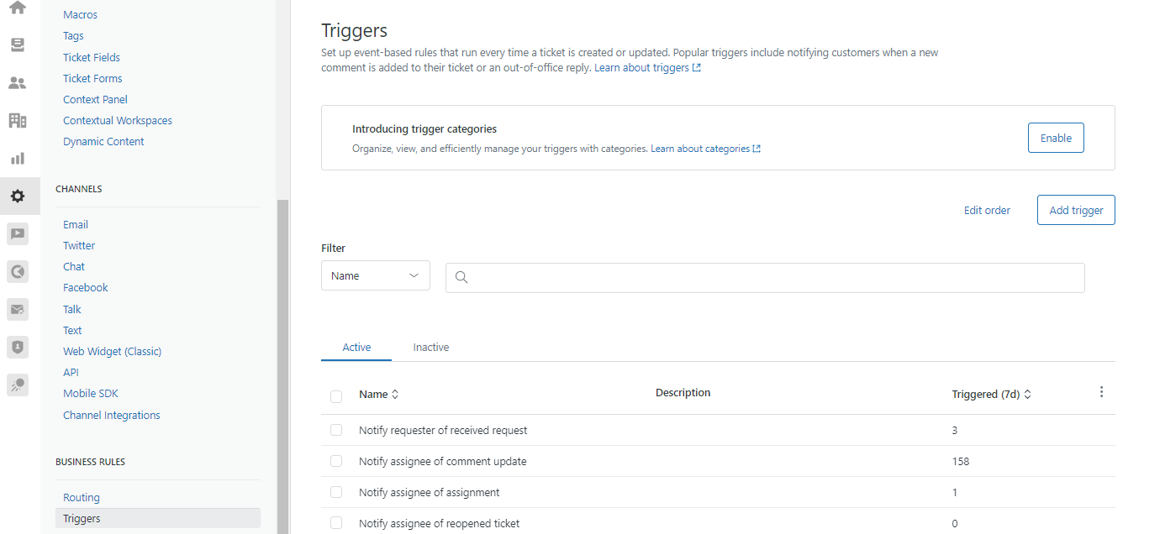Go to the Home dashboard icon
The image size is (1165, 534).
[x=18, y=8]
